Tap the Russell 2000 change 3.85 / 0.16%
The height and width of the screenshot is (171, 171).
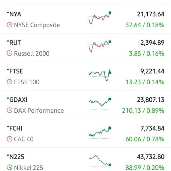tap(146, 54)
